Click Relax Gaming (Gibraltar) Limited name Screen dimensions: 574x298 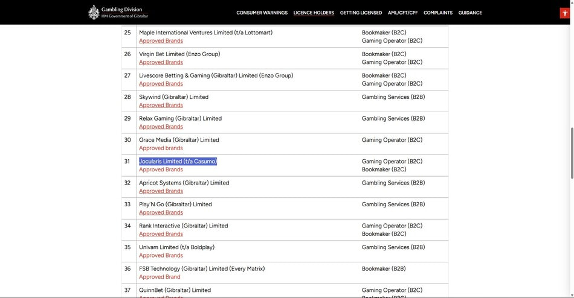(180, 118)
